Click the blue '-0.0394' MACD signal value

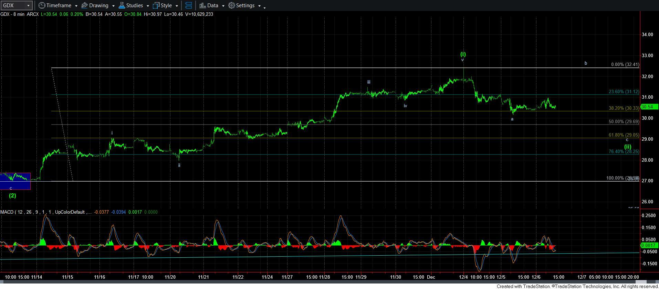118,212
